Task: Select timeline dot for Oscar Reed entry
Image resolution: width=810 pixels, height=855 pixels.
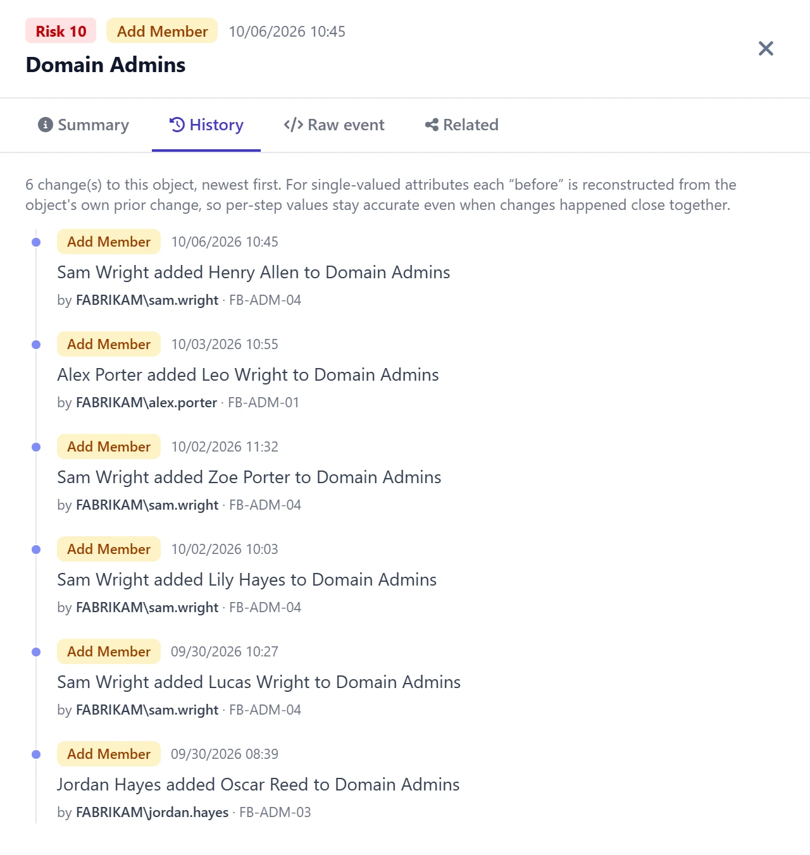Action: 36,754
